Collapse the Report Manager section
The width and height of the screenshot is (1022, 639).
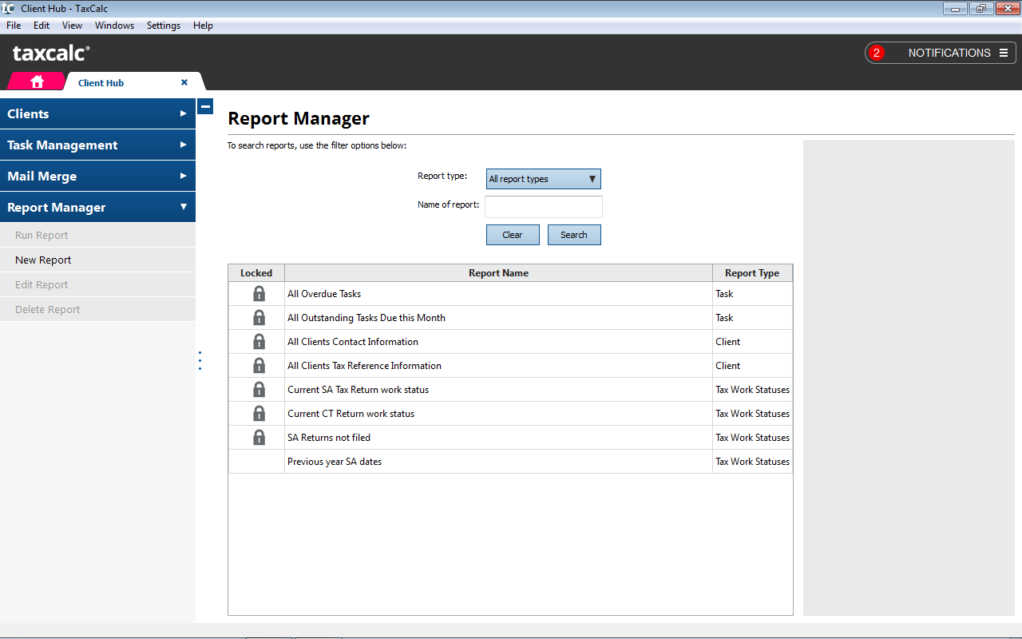(x=97, y=207)
